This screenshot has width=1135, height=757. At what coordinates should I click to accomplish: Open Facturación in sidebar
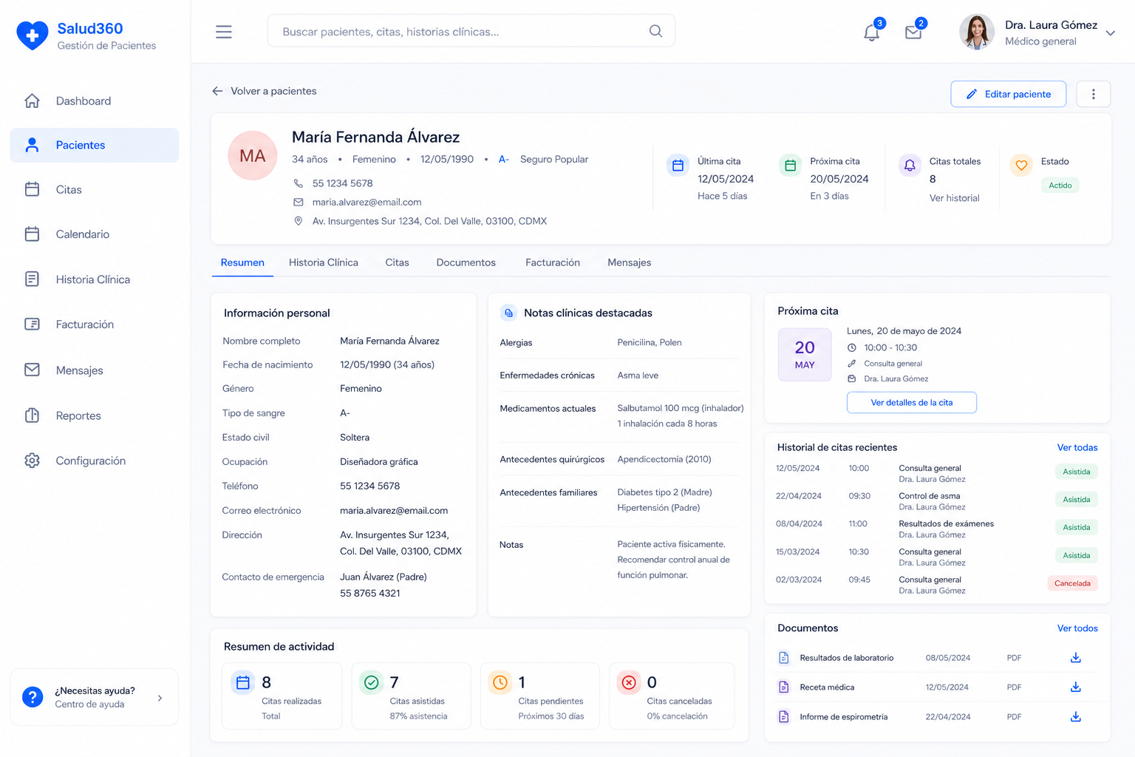point(95,325)
